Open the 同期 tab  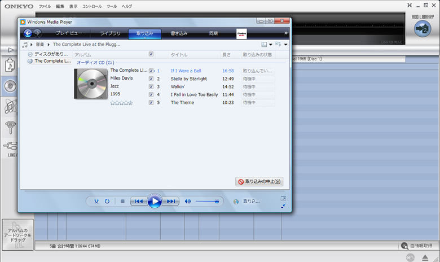[x=213, y=33]
